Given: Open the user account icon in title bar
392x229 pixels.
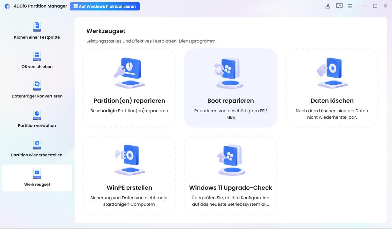Looking at the screenshot, I should pyautogui.click(x=328, y=6).
